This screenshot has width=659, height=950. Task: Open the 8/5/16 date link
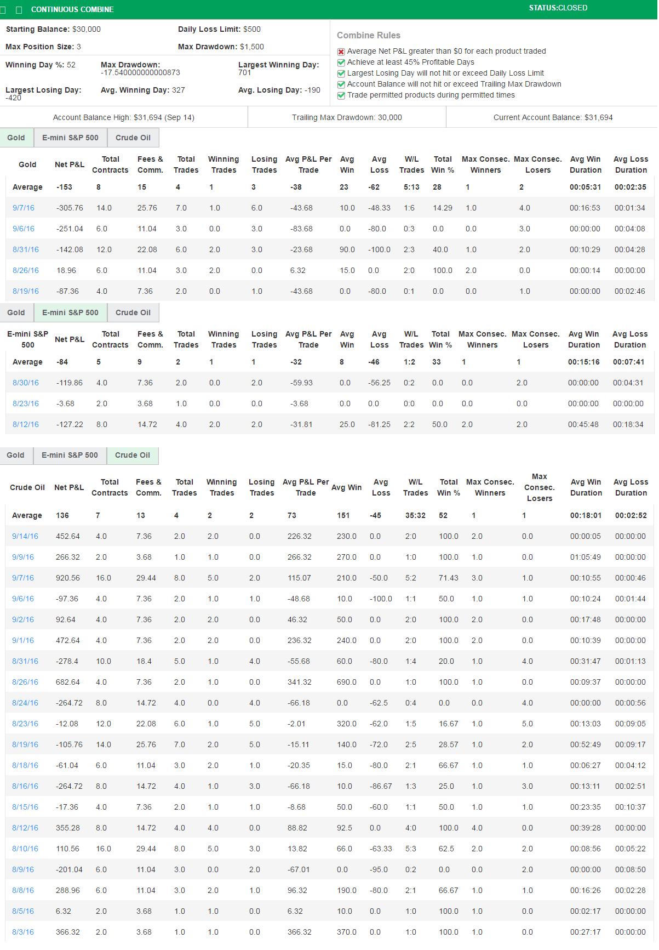pyautogui.click(x=23, y=911)
